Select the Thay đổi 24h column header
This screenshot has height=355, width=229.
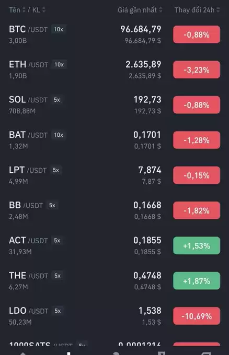tap(194, 10)
